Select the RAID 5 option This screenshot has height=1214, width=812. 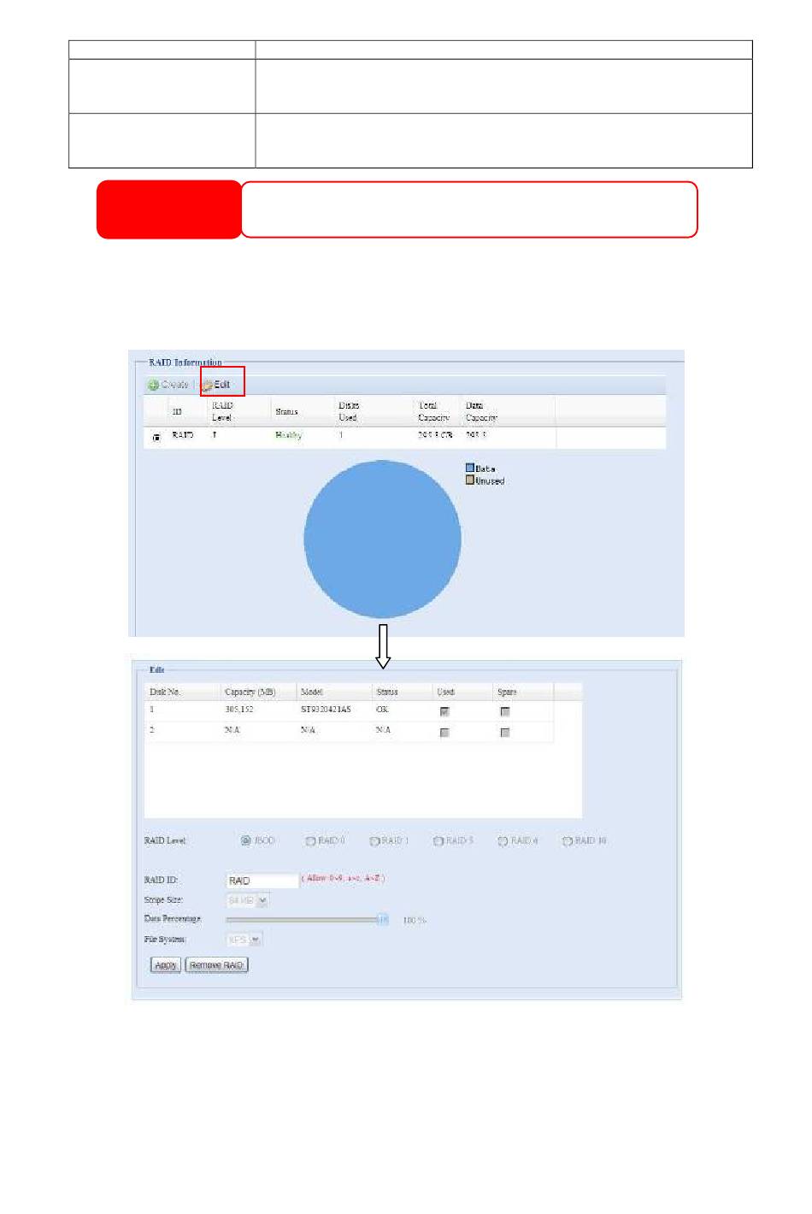click(438, 841)
